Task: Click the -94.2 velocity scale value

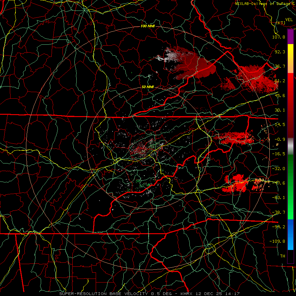Action: pyautogui.click(x=279, y=227)
